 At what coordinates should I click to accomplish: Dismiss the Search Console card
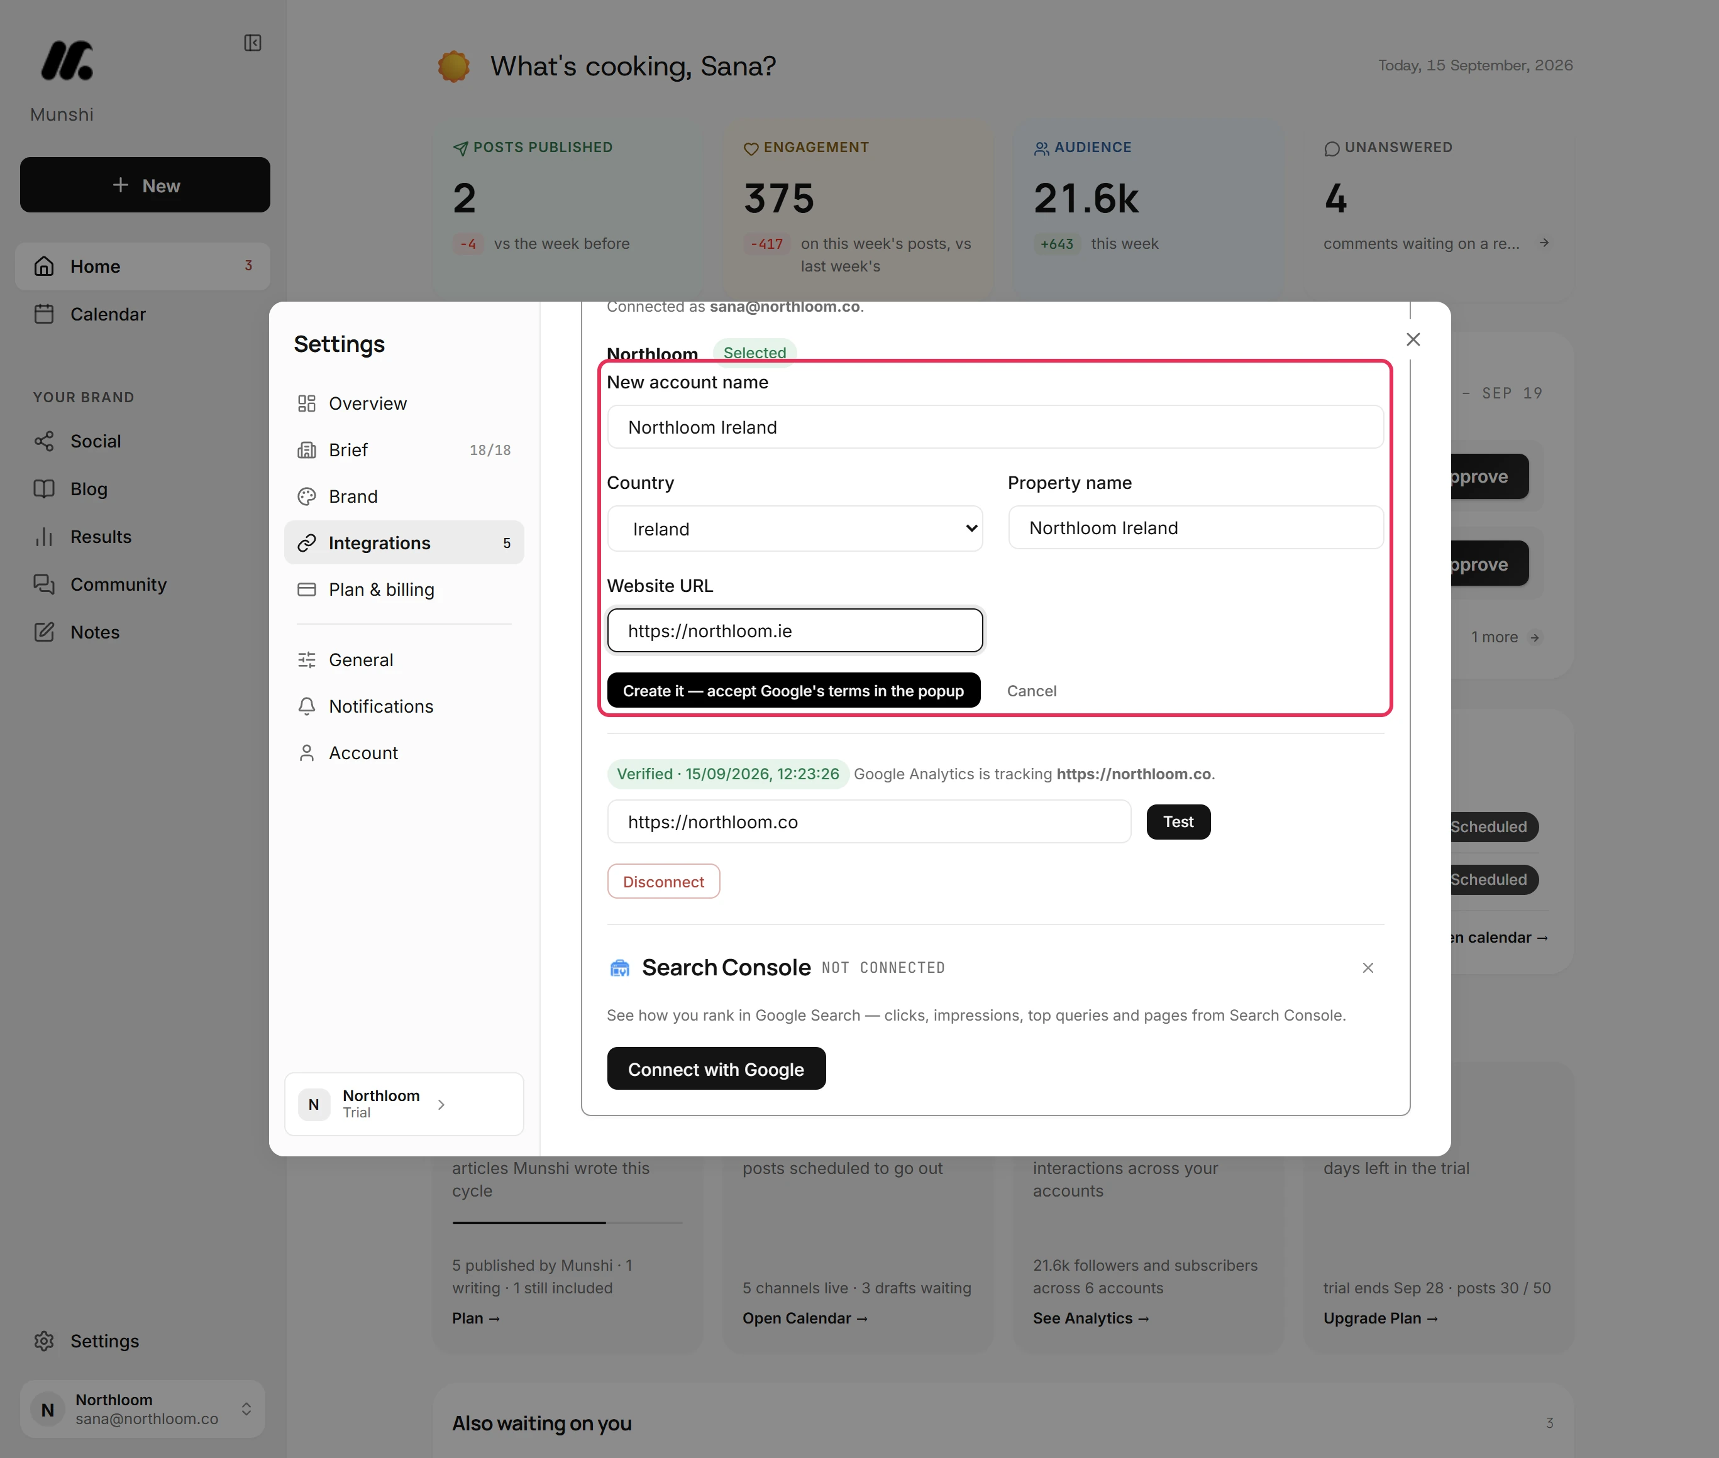tap(1368, 968)
